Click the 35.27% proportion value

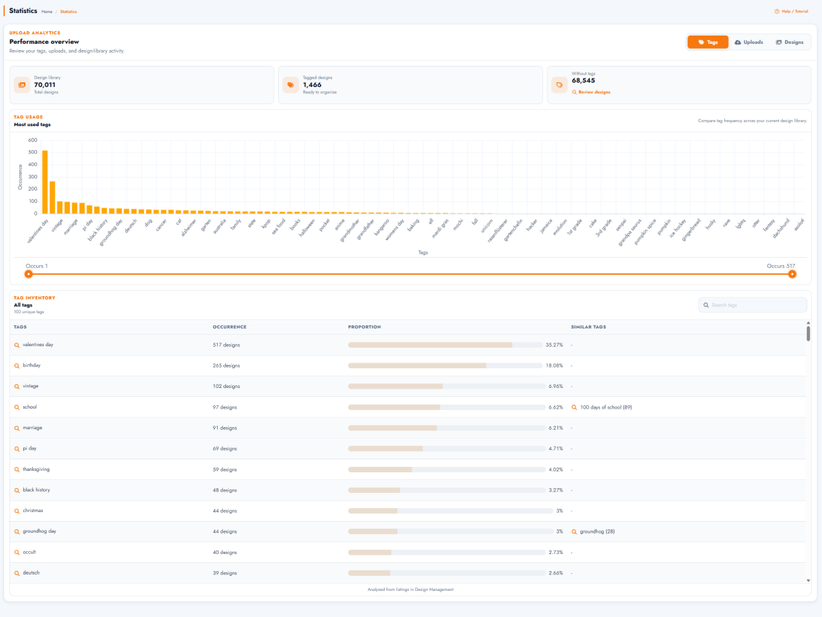pos(554,345)
